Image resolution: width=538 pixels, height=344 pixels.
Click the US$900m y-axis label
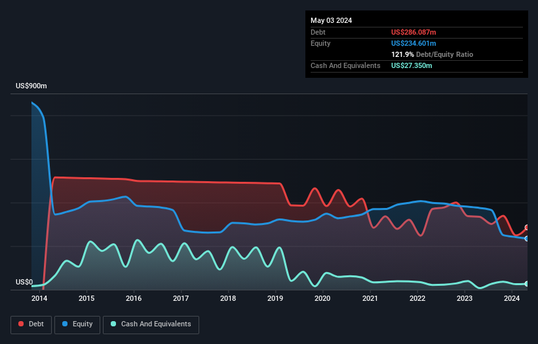pyautogui.click(x=32, y=86)
